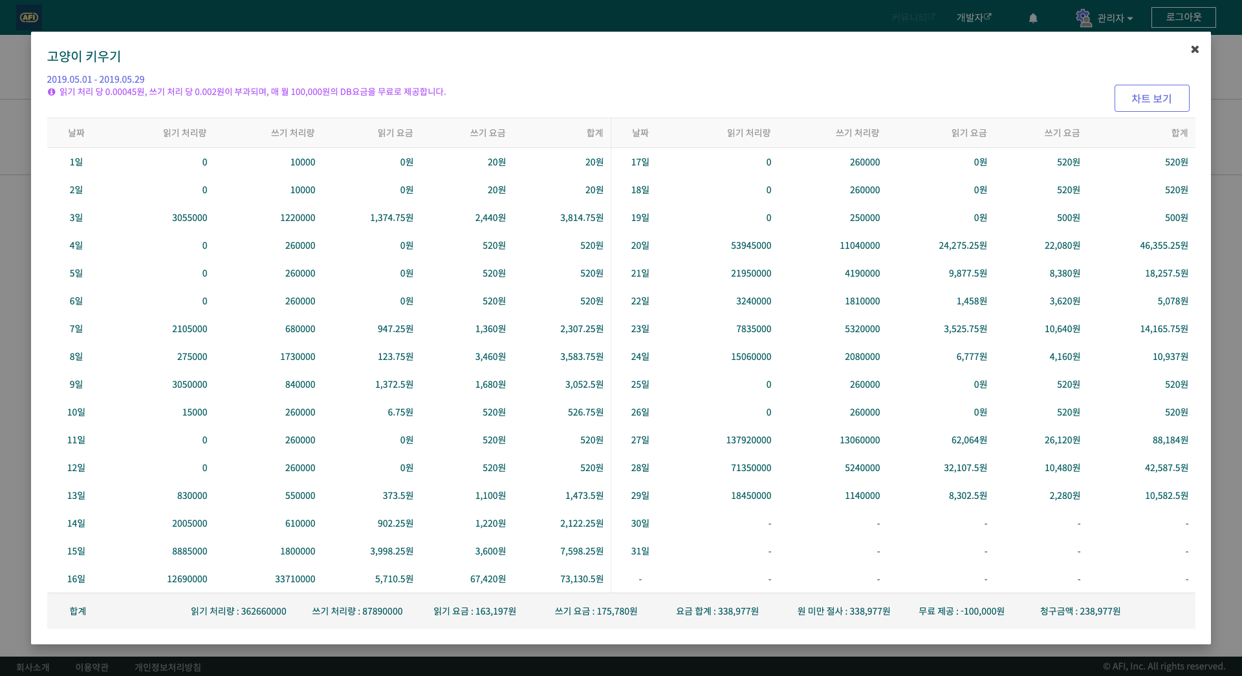Click total 7,598.25원 cell
The height and width of the screenshot is (676, 1242).
pos(582,551)
